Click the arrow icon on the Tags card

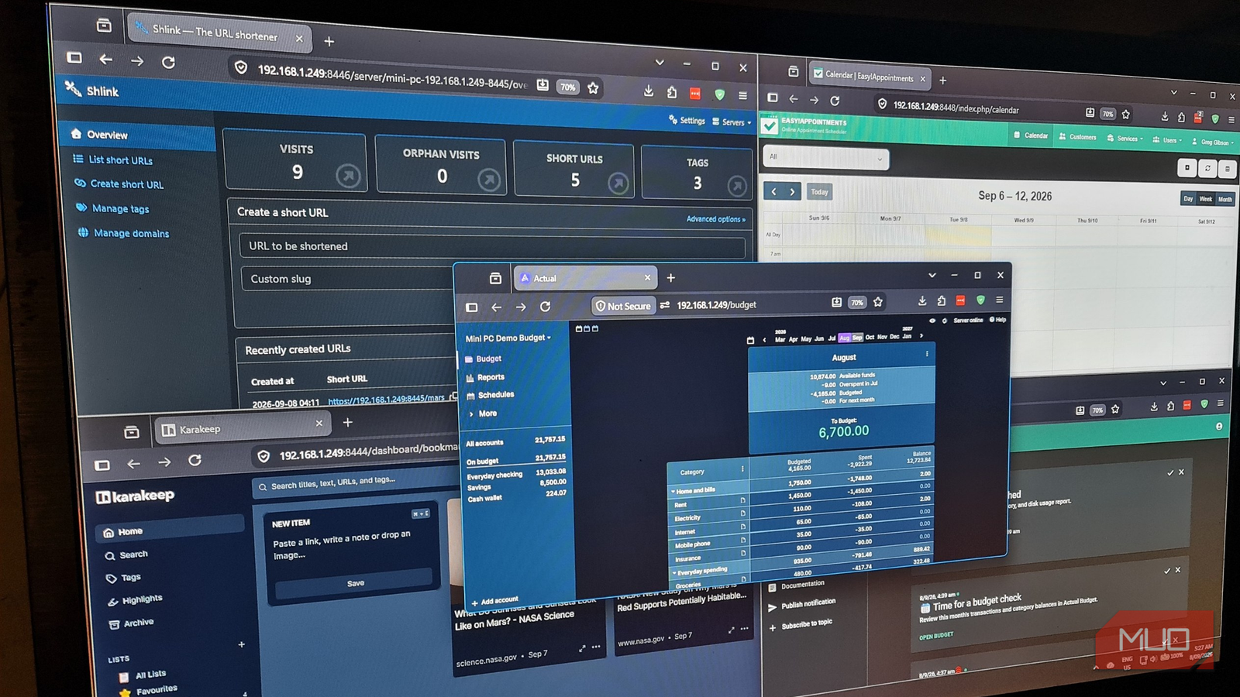pyautogui.click(x=736, y=186)
